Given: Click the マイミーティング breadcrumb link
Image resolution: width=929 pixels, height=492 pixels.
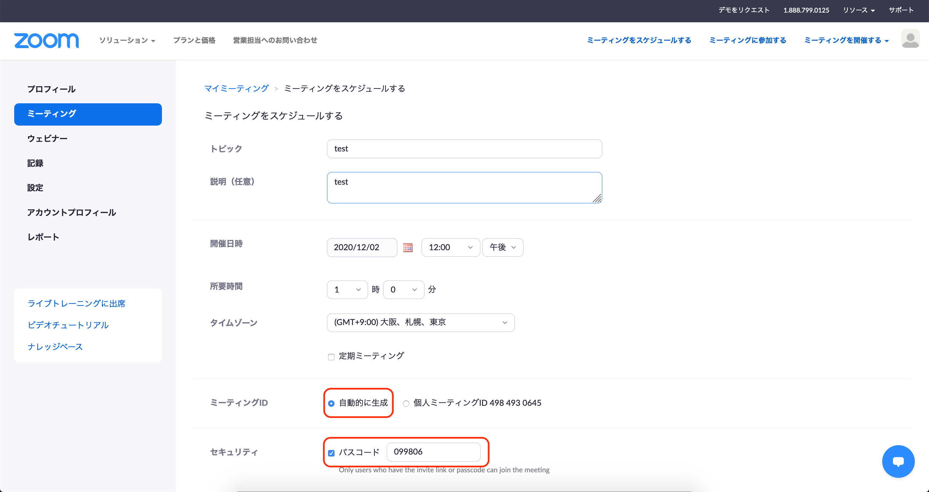Looking at the screenshot, I should pos(236,88).
